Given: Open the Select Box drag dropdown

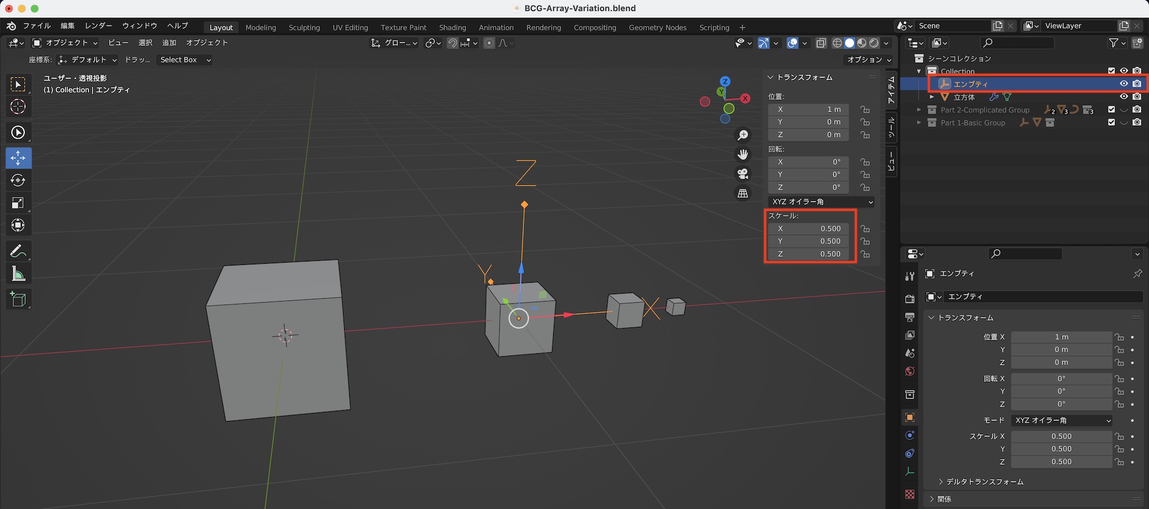Looking at the screenshot, I should coord(185,60).
